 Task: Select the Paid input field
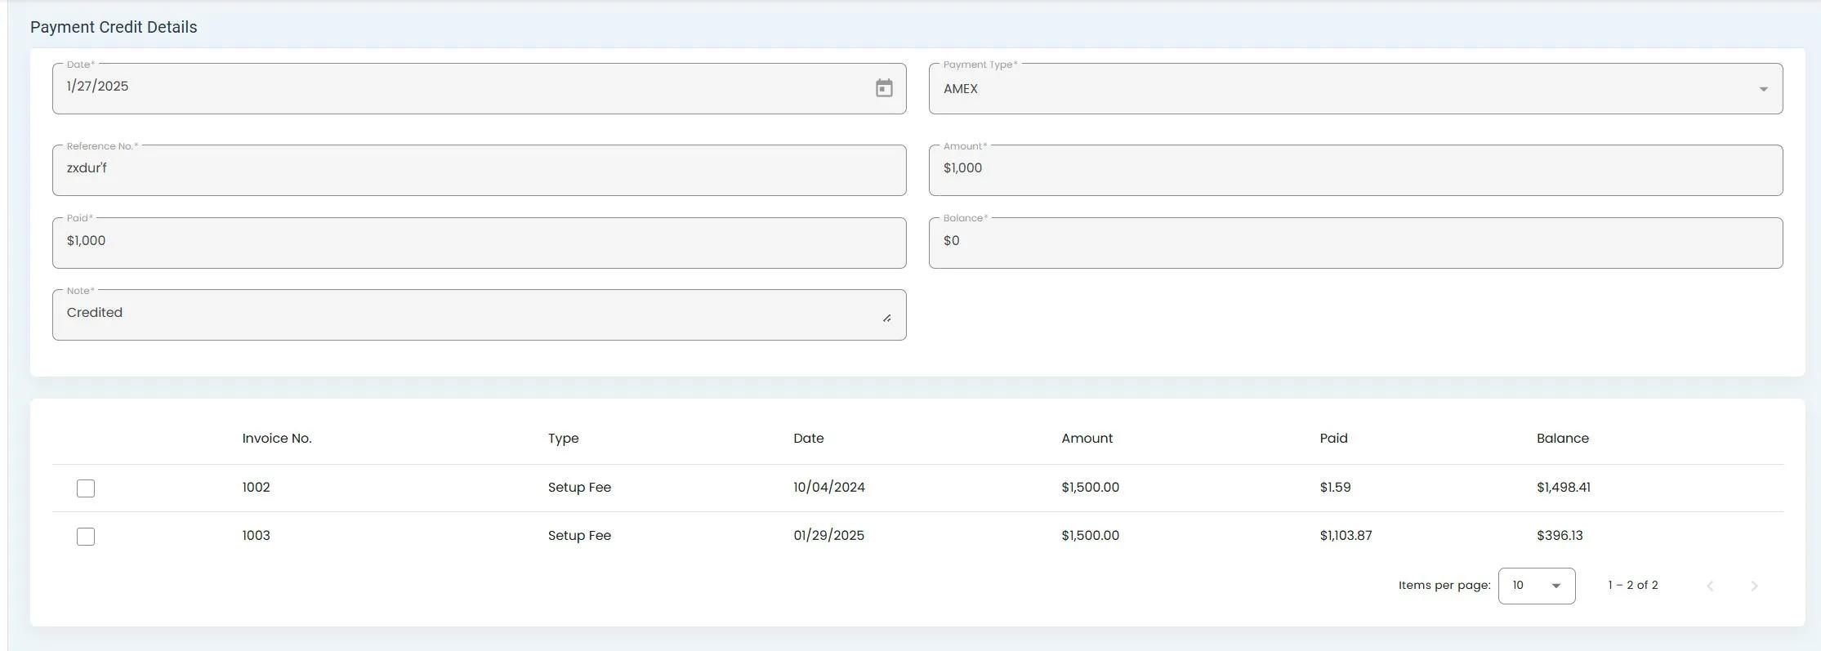(479, 243)
